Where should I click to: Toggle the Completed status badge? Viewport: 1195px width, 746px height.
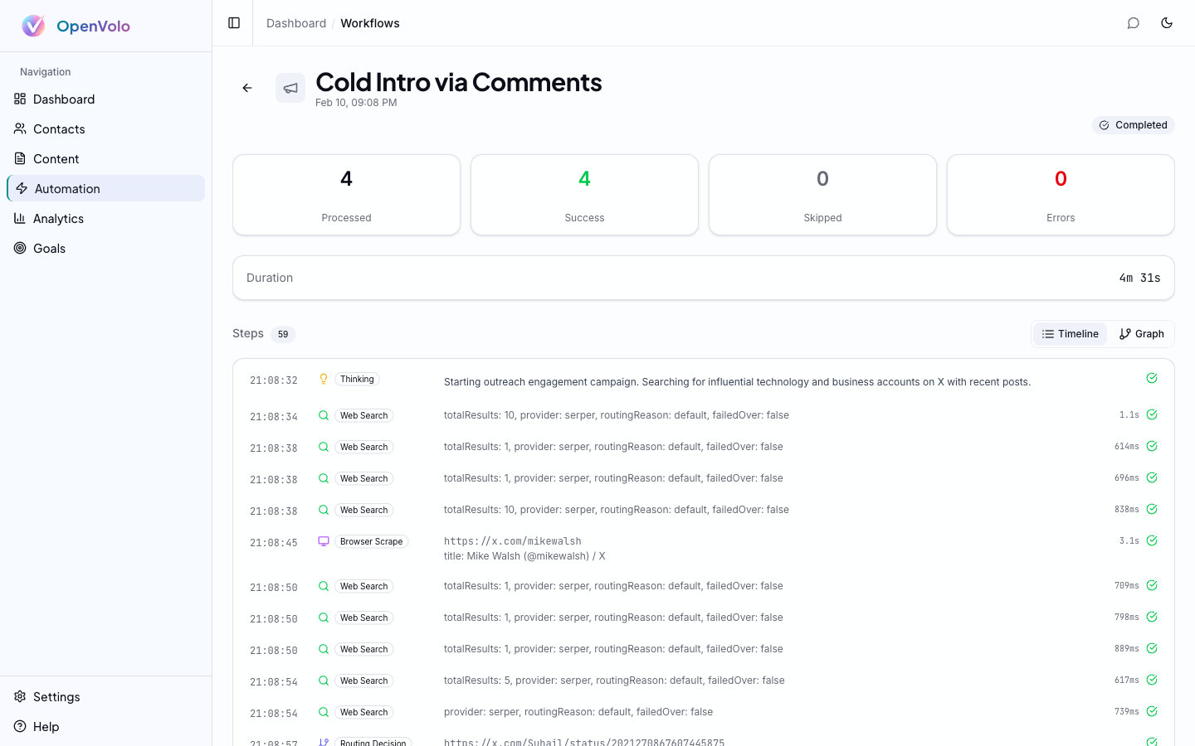[1134, 124]
